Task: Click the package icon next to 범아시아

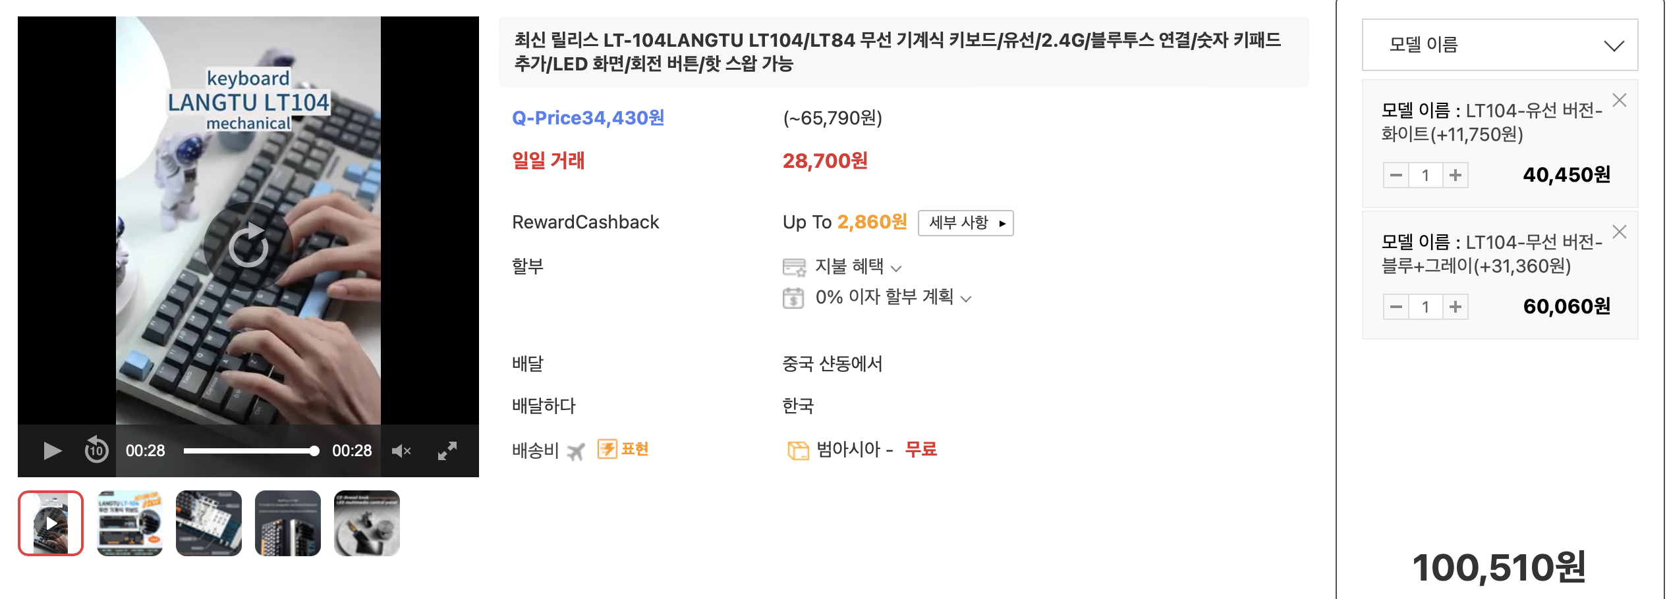Action: (799, 449)
